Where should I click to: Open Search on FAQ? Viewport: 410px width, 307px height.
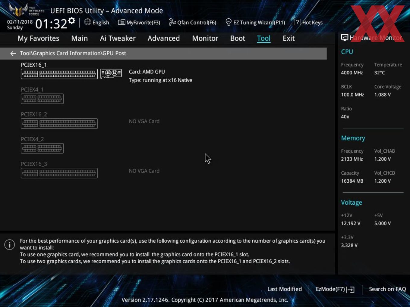[387, 289]
